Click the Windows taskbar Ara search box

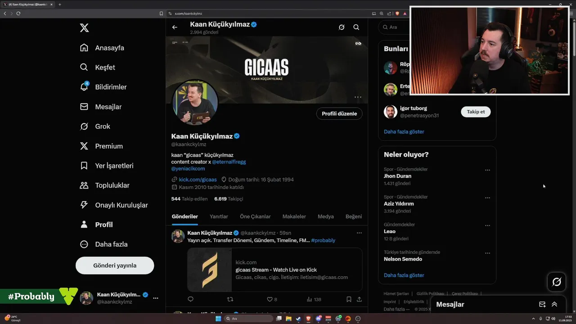coord(248,319)
